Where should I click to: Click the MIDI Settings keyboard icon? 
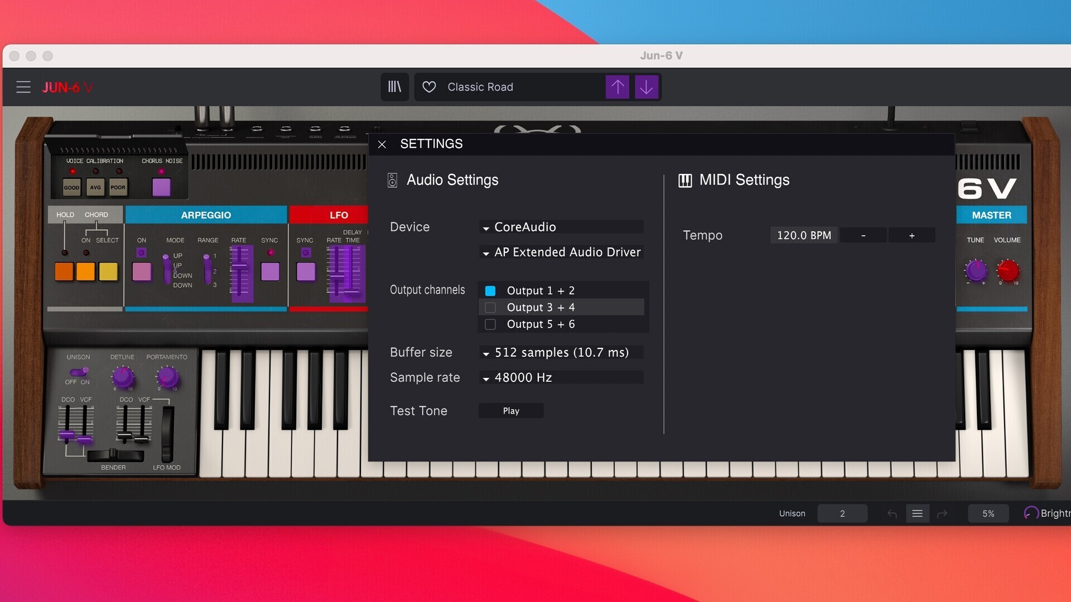685,180
